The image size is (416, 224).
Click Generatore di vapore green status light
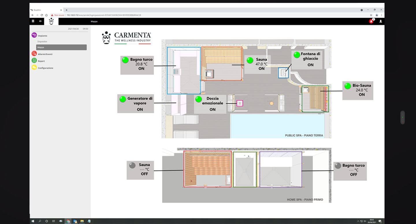click(x=123, y=99)
